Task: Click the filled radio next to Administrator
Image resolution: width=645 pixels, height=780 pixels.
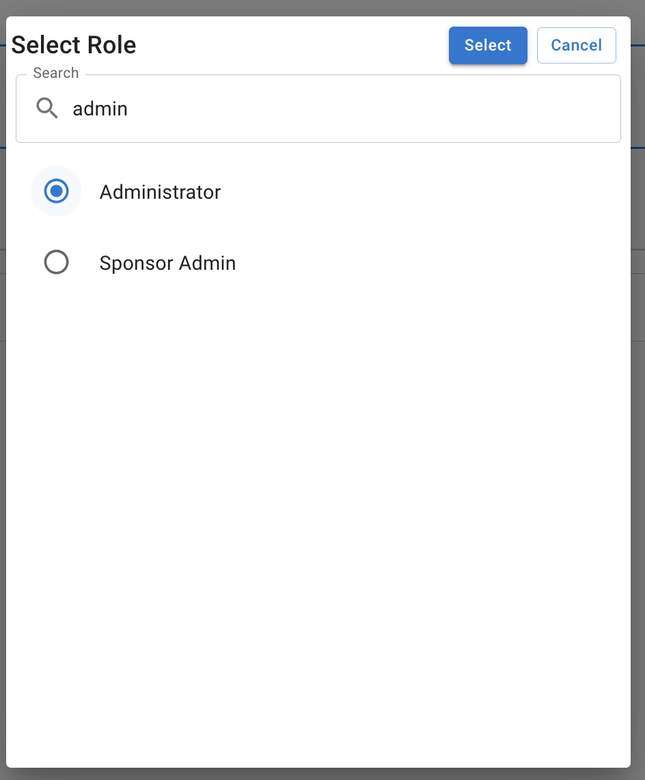Action: tap(56, 191)
